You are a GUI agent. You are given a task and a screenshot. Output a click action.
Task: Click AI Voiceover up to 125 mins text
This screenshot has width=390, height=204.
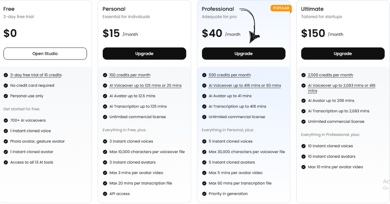[145, 86]
